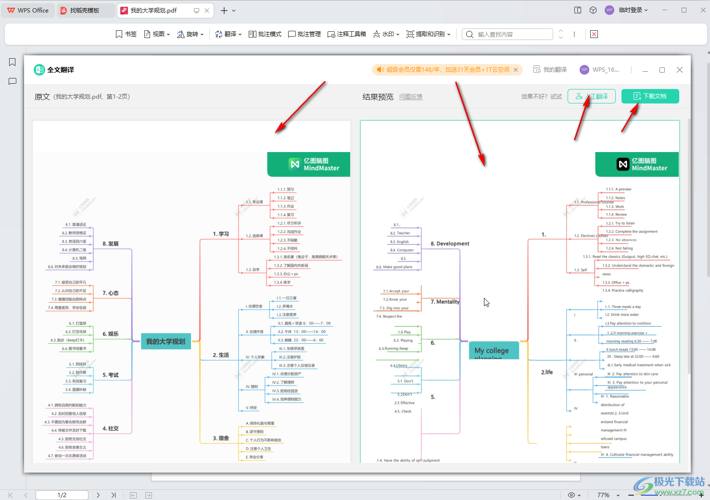710x500 pixels.
Task: Click the MindMaster logo in the original page
Action: (309, 165)
